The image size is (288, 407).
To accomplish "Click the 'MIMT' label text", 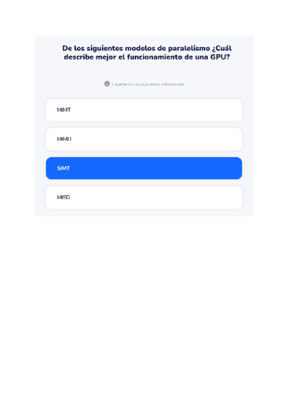I will (x=64, y=110).
